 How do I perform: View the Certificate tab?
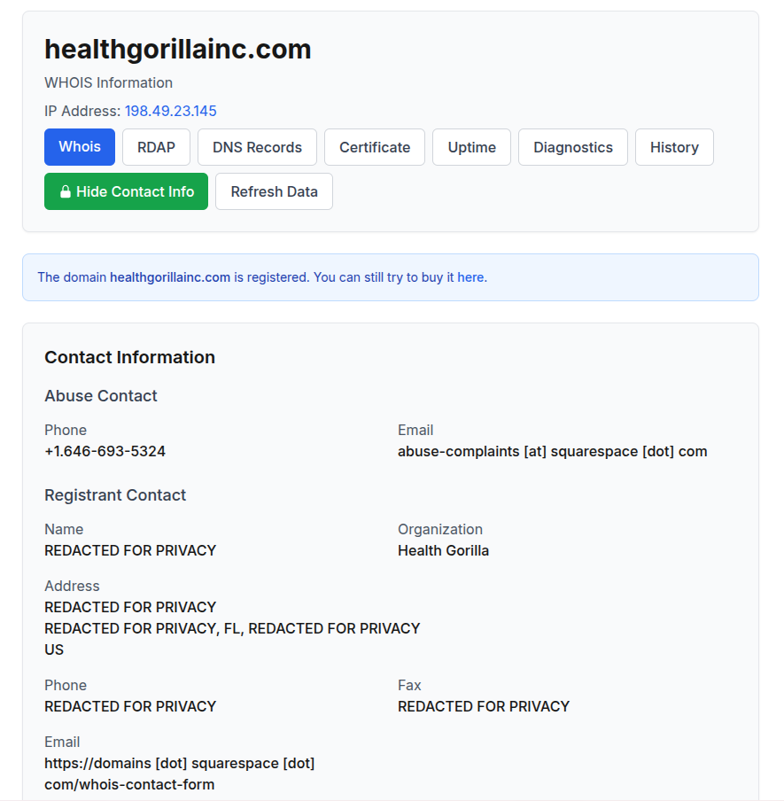[375, 147]
